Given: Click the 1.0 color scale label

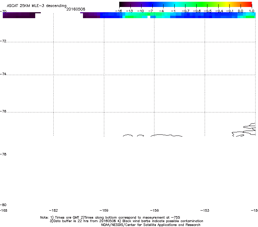Looking at the screenshot, I should 252,11.
